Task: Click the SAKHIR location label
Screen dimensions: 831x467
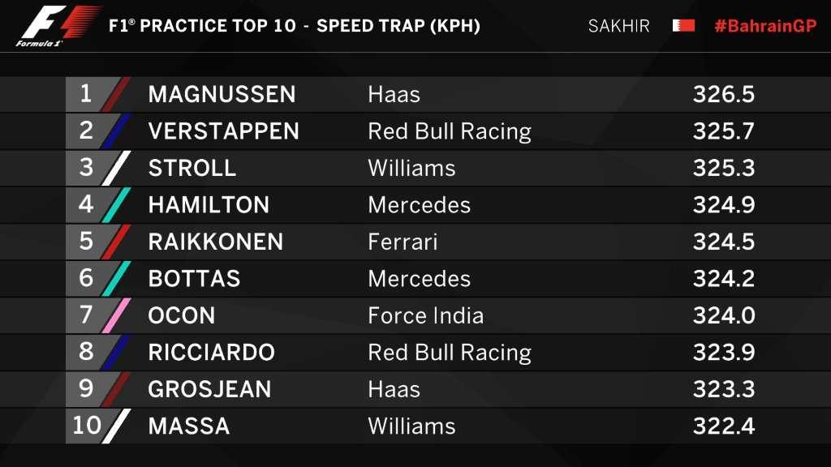Action: coord(618,26)
